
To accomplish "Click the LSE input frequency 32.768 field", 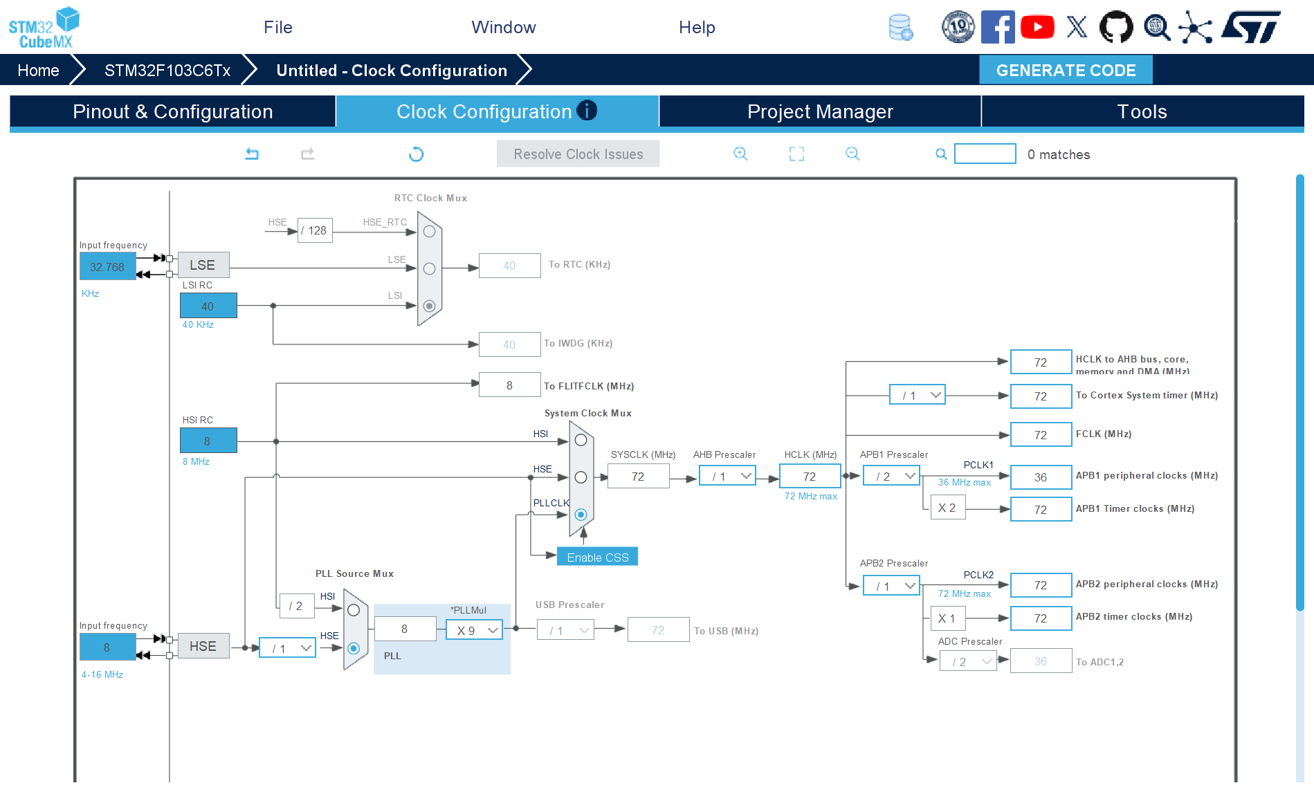I will click(x=107, y=266).
